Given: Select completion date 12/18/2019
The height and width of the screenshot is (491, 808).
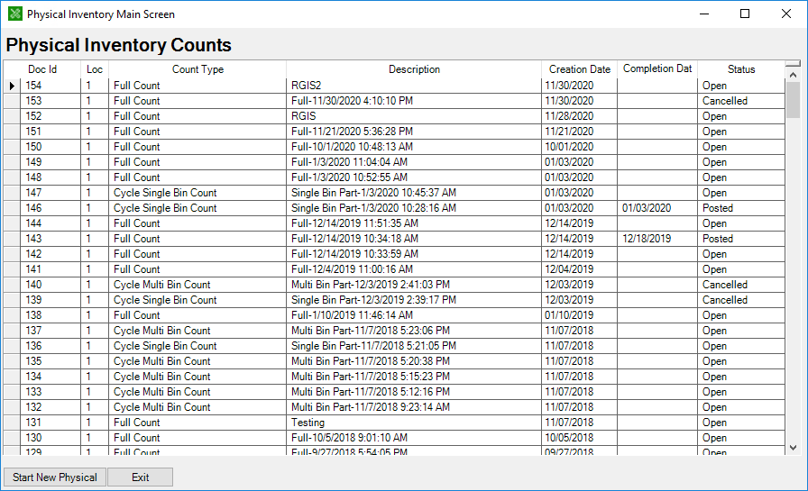Looking at the screenshot, I should coord(657,239).
